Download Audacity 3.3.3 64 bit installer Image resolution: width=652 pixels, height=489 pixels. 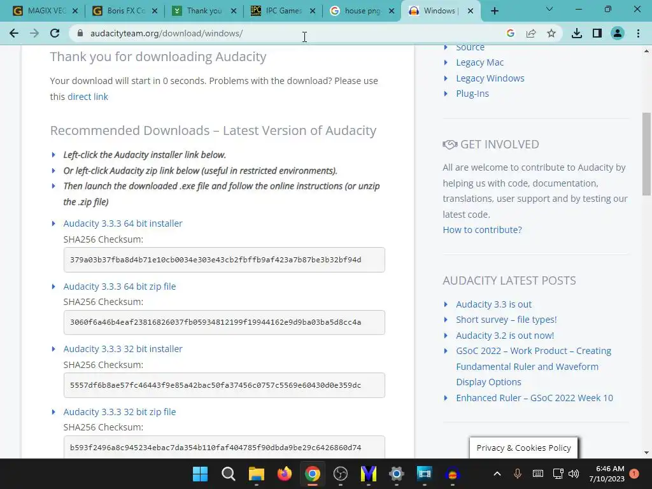coord(123,223)
